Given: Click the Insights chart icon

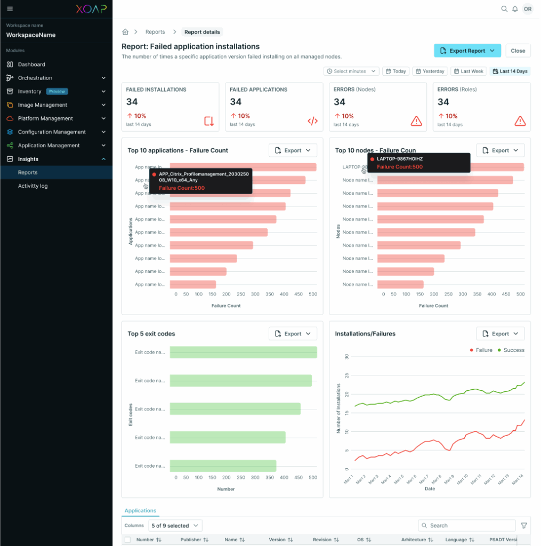Looking at the screenshot, I should point(11,158).
